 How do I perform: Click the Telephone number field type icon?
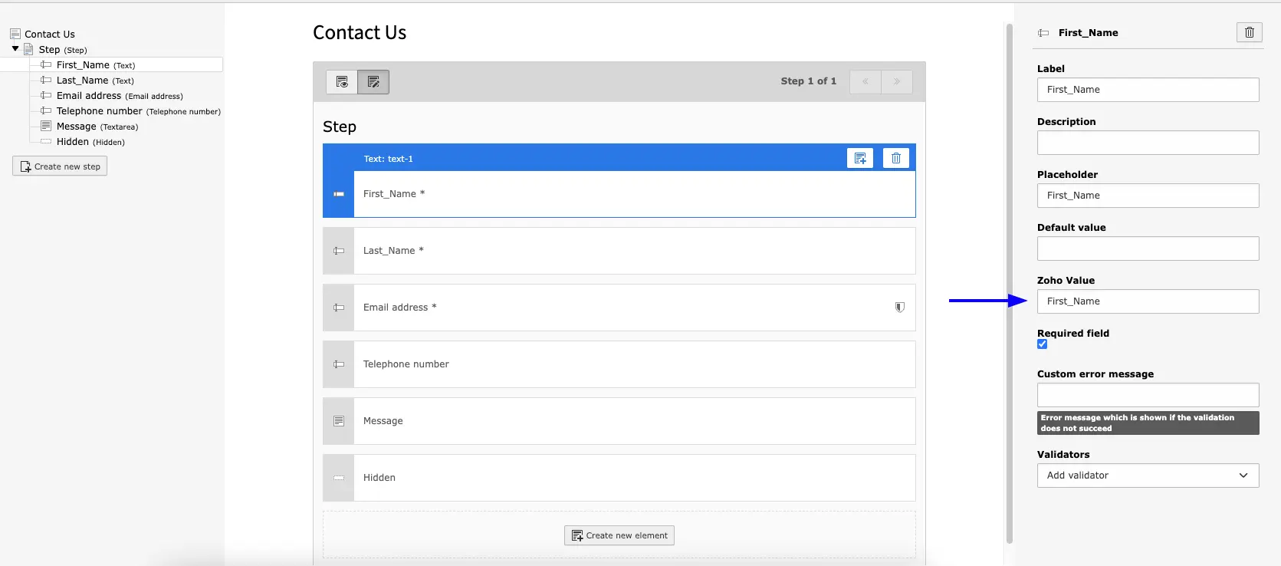tap(338, 364)
